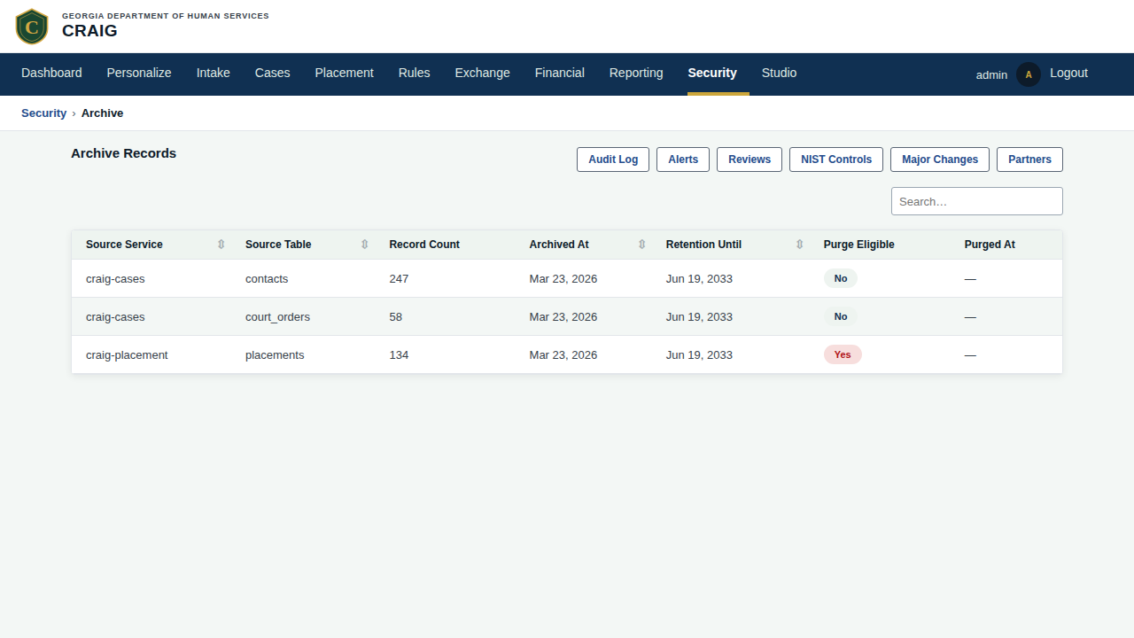
Task: Open Reporting from the nav bar
Action: pyautogui.click(x=636, y=73)
